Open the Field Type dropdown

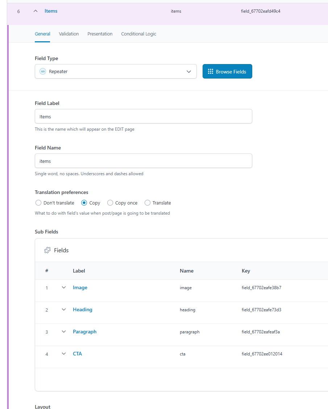[x=116, y=71]
